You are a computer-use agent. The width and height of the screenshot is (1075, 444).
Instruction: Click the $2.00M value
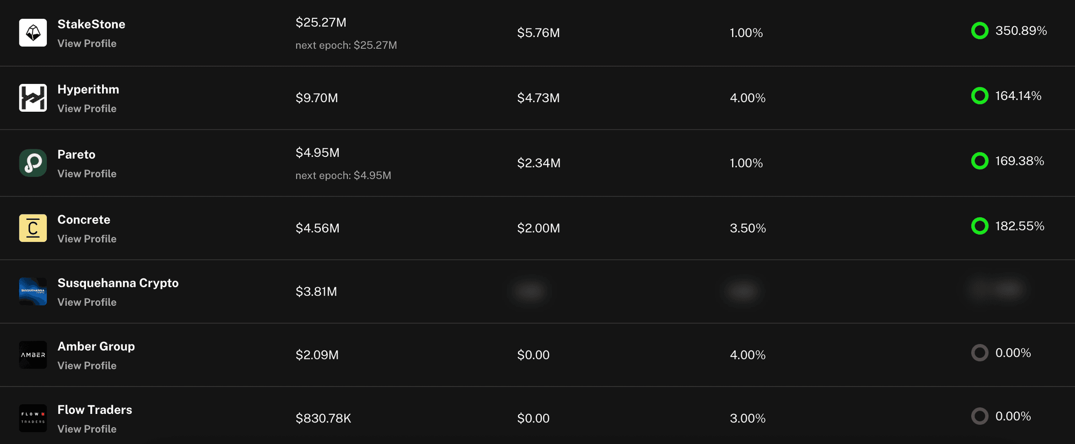(x=539, y=228)
